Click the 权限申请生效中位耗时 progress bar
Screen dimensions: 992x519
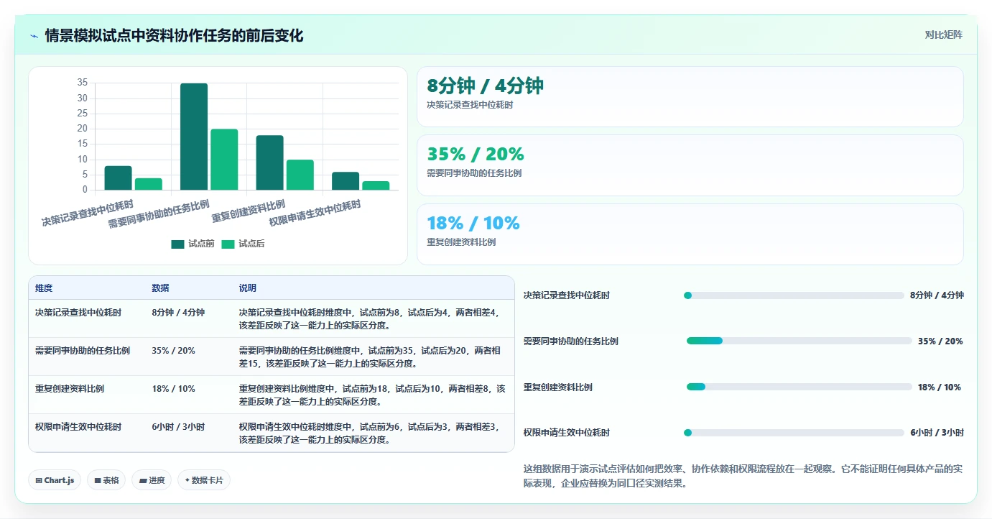point(794,433)
